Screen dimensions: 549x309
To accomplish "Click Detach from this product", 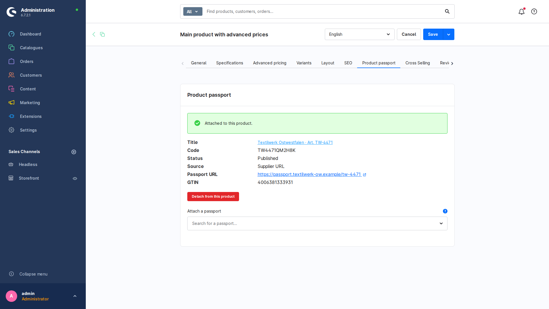I will (x=213, y=197).
